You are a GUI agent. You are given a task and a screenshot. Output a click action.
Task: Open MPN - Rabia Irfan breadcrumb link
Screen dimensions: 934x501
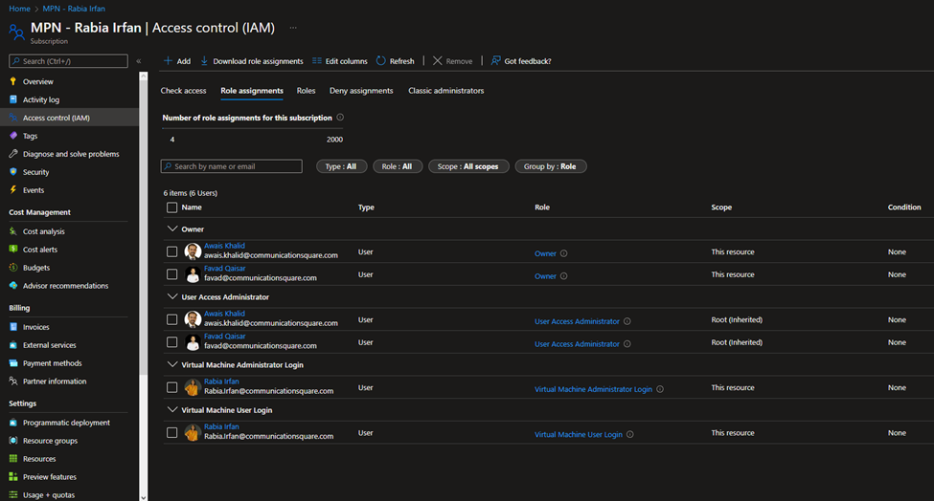click(x=74, y=9)
